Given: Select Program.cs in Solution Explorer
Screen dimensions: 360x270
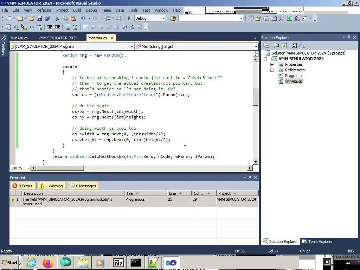Looking at the screenshot, I should click(294, 76).
